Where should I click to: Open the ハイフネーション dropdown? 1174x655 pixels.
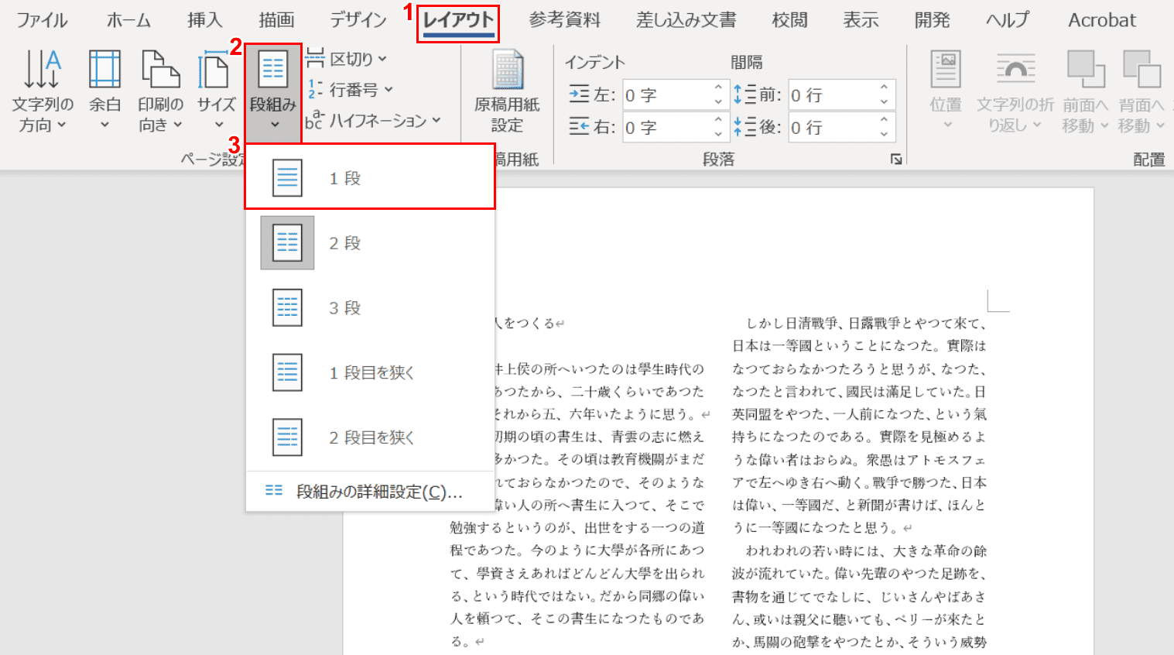pos(373,121)
